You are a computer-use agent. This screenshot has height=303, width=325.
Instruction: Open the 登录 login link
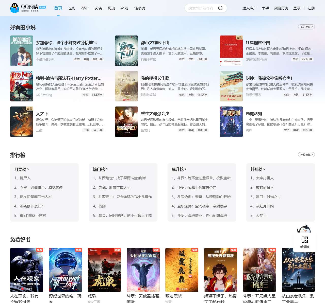[x=297, y=8]
